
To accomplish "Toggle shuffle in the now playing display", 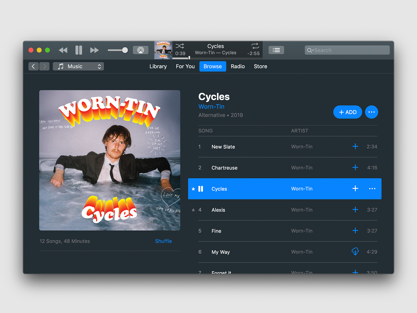I will point(180,46).
